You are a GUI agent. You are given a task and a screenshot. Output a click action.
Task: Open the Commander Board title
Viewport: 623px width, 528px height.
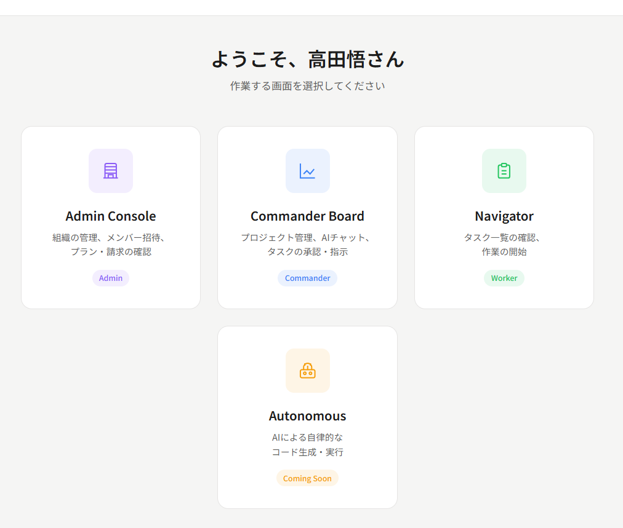(x=308, y=216)
